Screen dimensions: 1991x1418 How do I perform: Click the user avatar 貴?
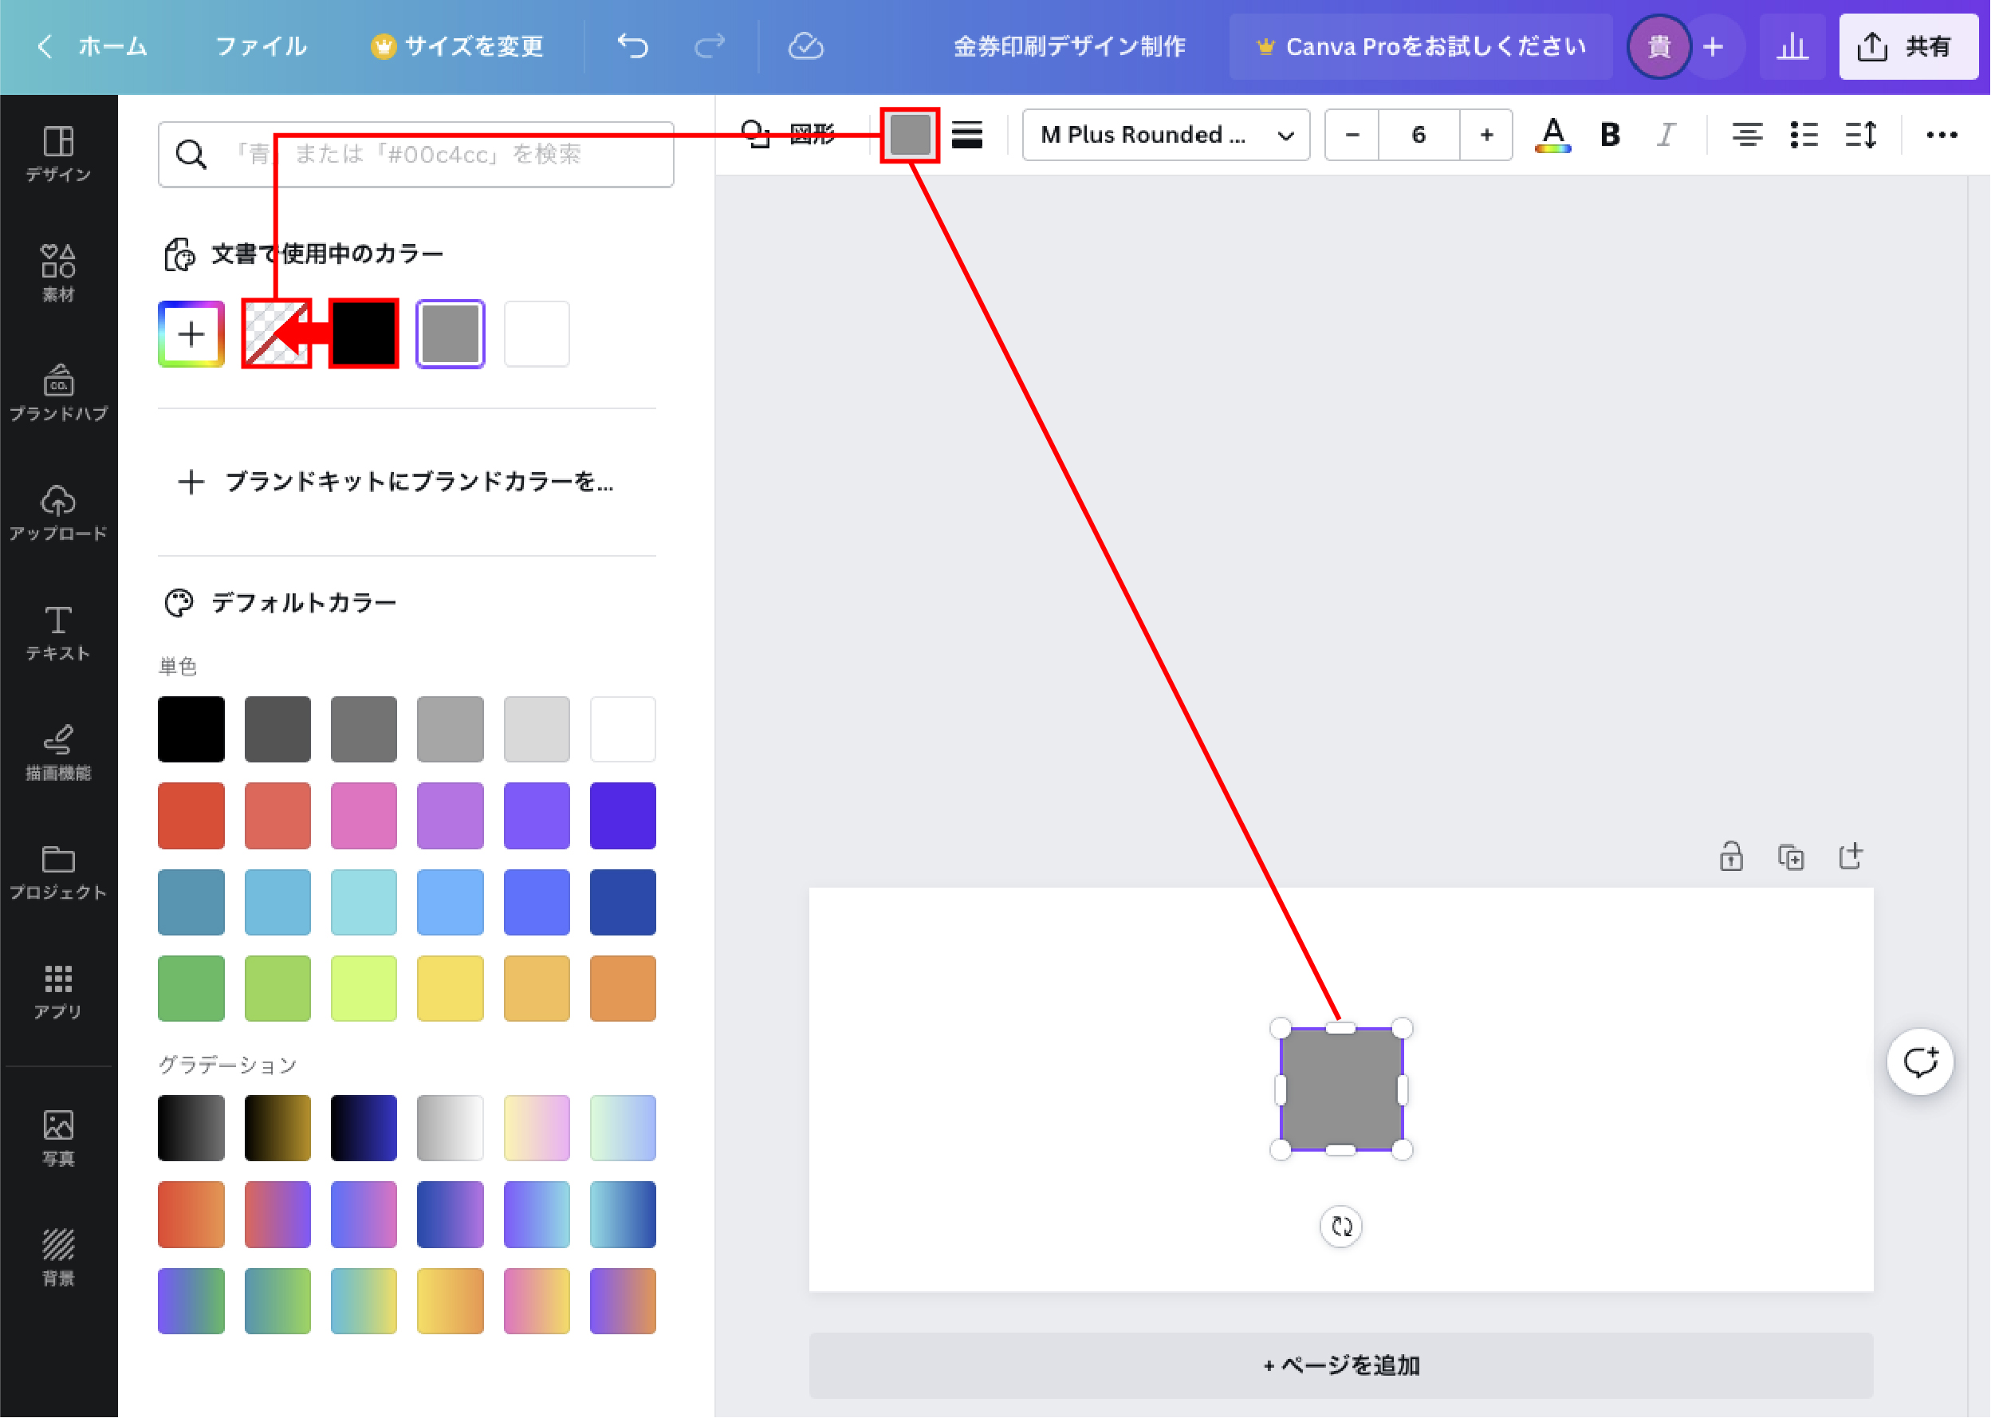[x=1659, y=46]
